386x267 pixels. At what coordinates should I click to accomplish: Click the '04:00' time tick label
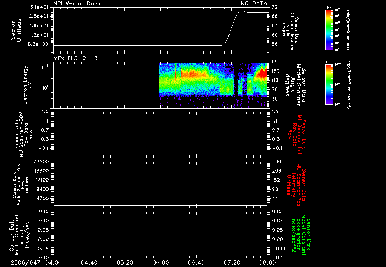54,262
